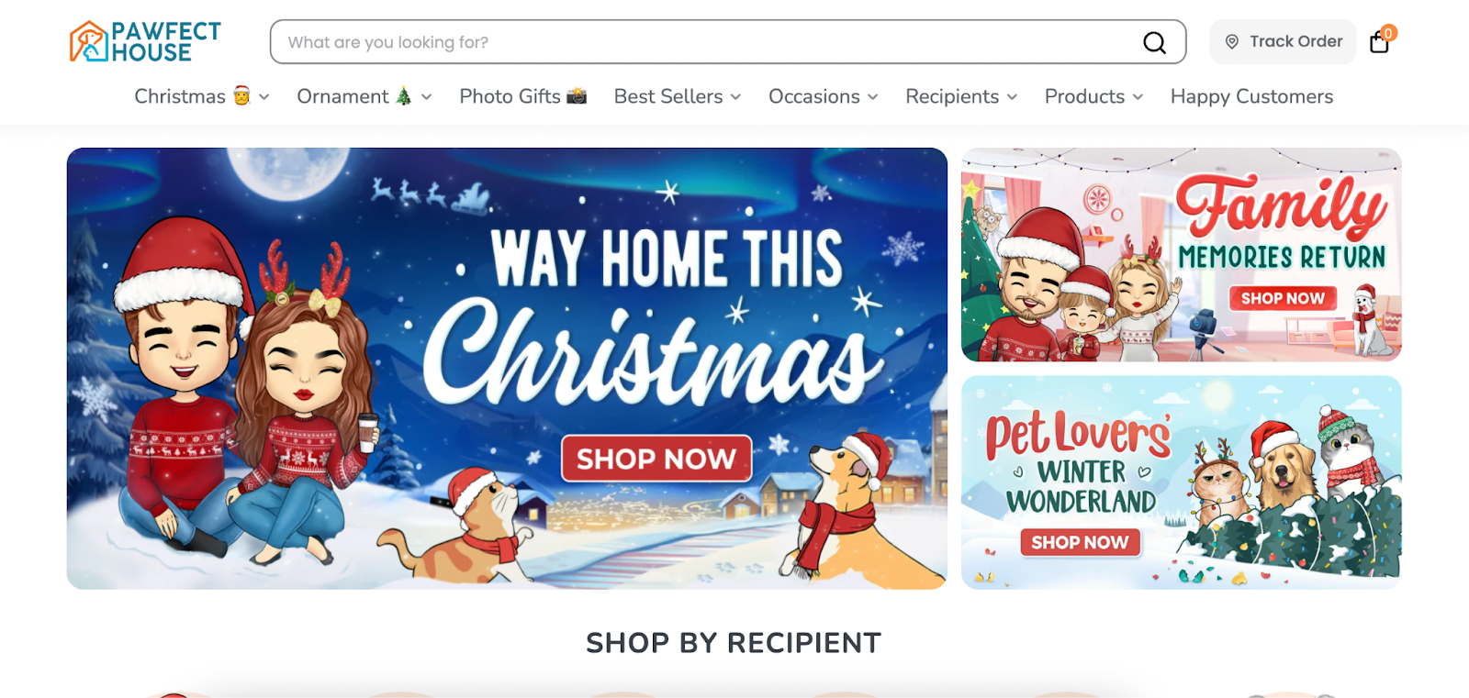Screen dimensions: 1469x698
Task: Click Shop Now on Way Home Christmas banner
Action: 656,459
